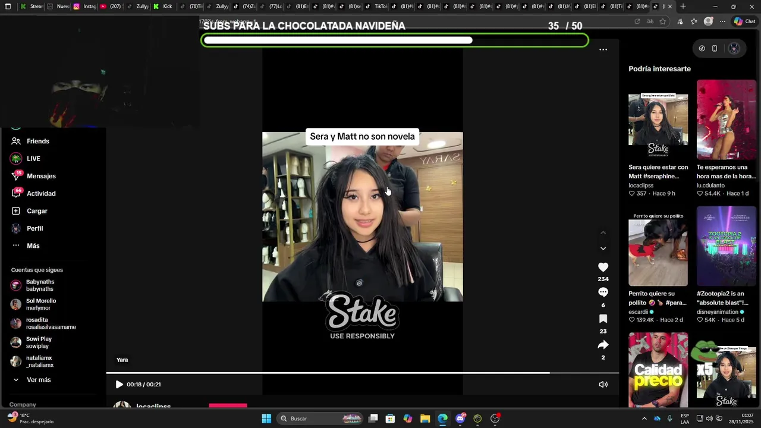Open the Company footer link
This screenshot has width=761, height=428.
point(23,405)
